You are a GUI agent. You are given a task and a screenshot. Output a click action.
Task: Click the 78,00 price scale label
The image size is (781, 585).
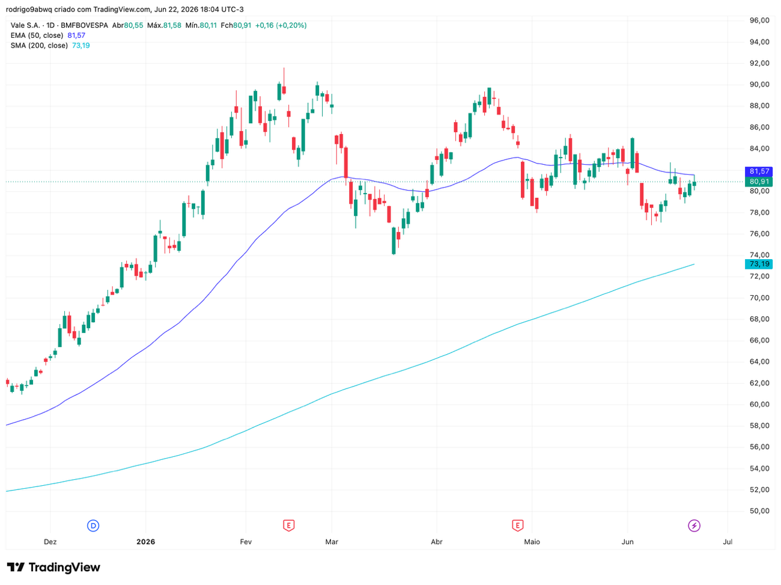coord(759,212)
